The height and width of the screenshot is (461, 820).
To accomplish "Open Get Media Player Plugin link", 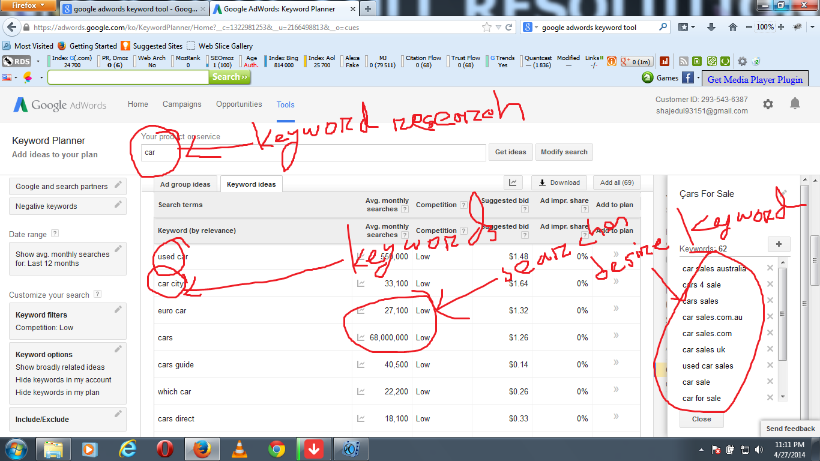I will coord(755,79).
